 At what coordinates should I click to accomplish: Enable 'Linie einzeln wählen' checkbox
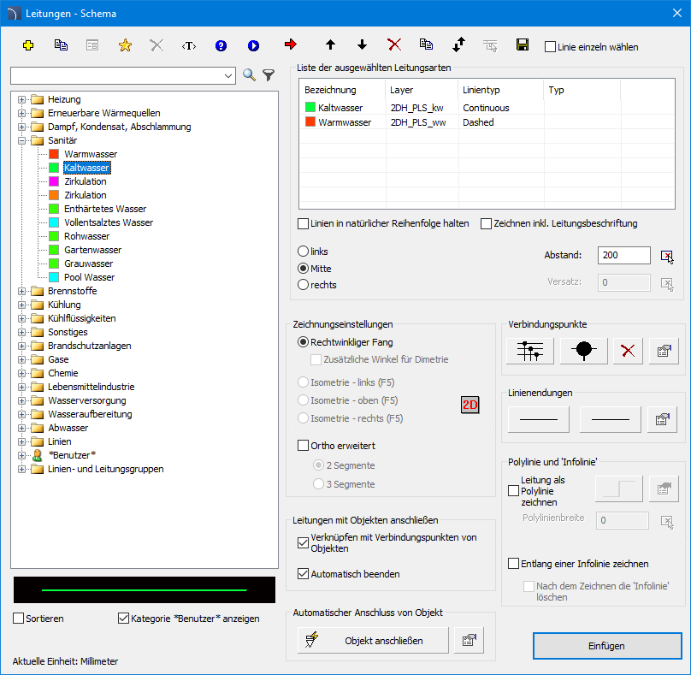(x=551, y=47)
